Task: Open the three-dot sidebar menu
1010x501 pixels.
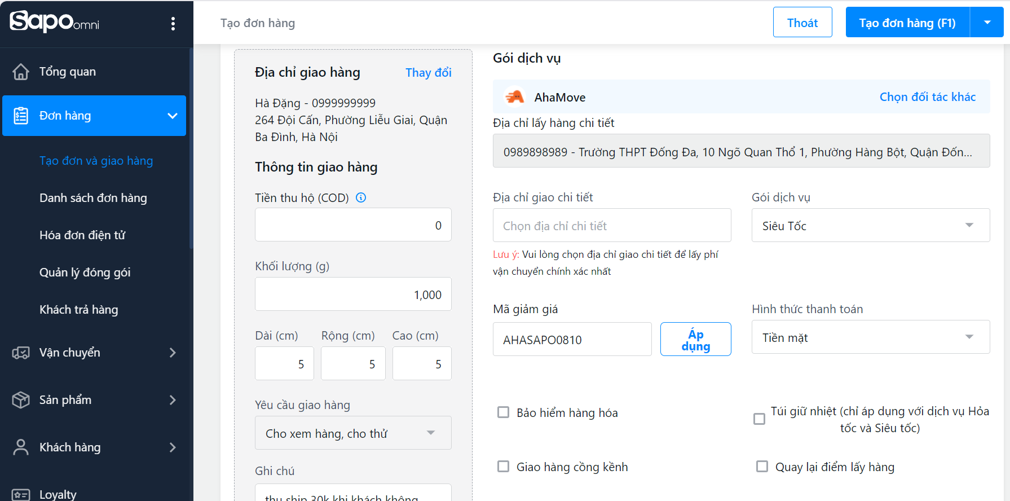Action: pyautogui.click(x=173, y=23)
